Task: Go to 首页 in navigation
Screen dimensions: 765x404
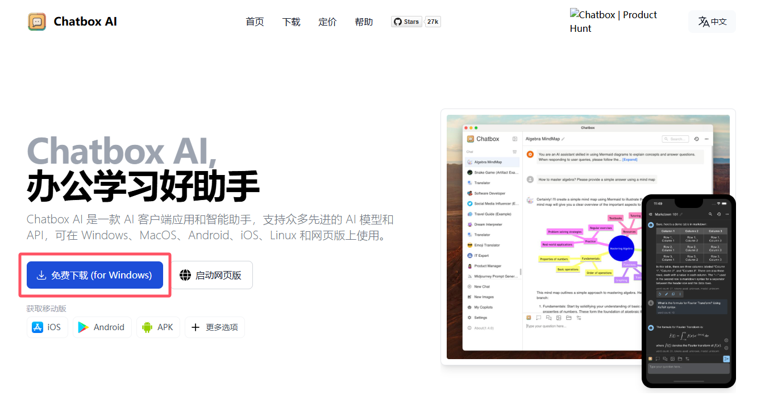Action: (x=255, y=22)
